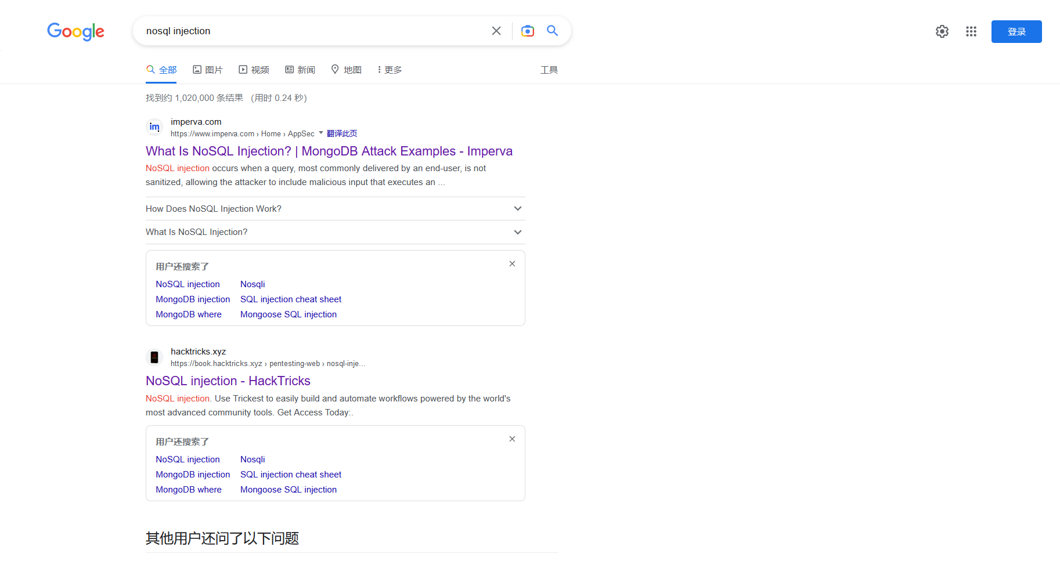Open the settings gear
This screenshot has width=1060, height=561.
942,31
